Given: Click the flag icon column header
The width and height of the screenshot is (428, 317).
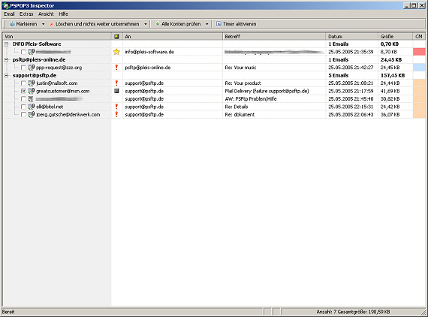Looking at the screenshot, I should 116,36.
